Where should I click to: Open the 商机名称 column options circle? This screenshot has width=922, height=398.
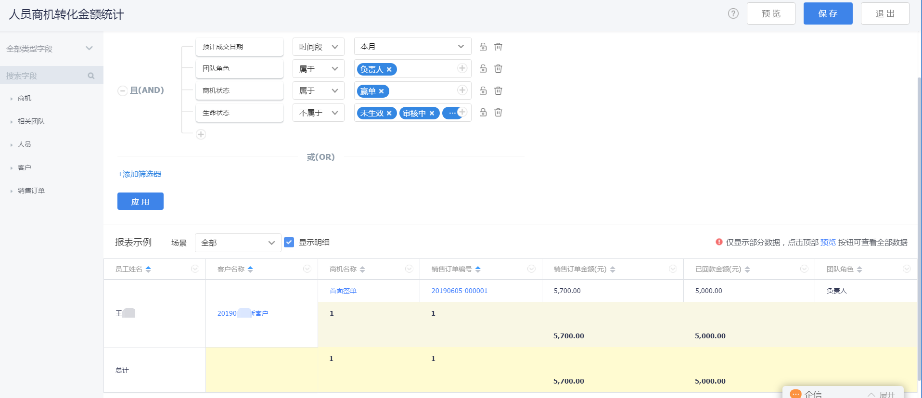(x=409, y=269)
